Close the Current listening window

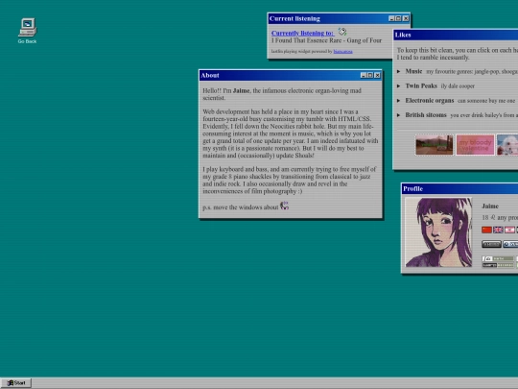406,18
